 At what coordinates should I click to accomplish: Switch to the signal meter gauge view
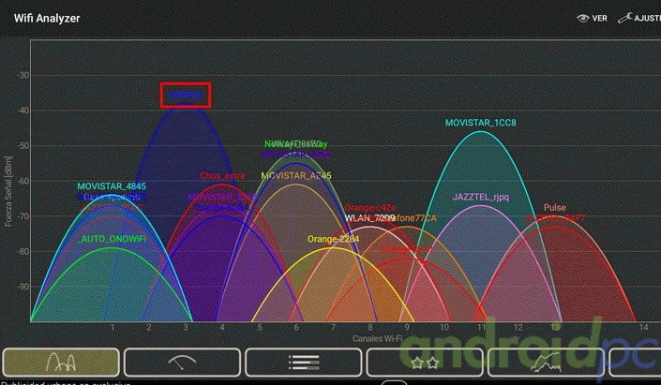click(182, 361)
